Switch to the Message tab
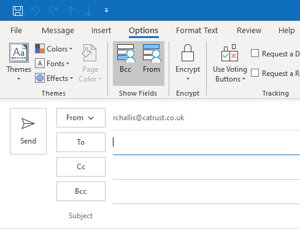Image resolution: width=300 pixels, height=252 pixels. pyautogui.click(x=58, y=31)
